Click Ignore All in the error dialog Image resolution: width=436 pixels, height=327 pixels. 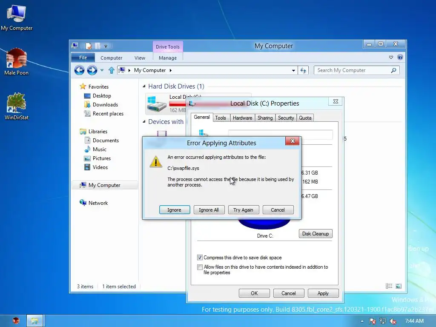(x=209, y=210)
